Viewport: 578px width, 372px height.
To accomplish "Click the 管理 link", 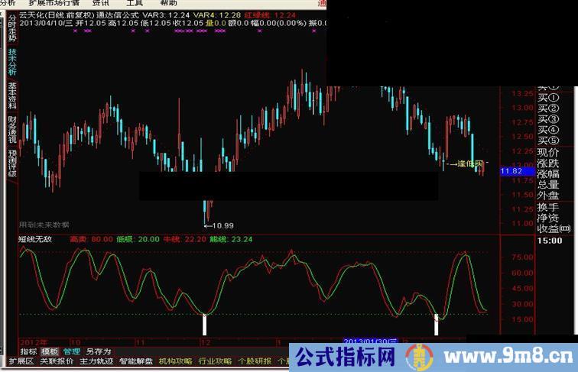I will (x=71, y=351).
